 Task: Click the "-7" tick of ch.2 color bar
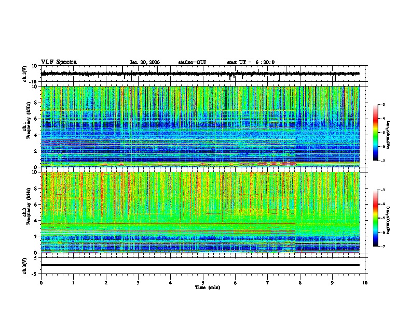[x=383, y=246]
